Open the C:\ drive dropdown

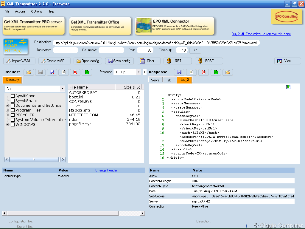point(62,89)
